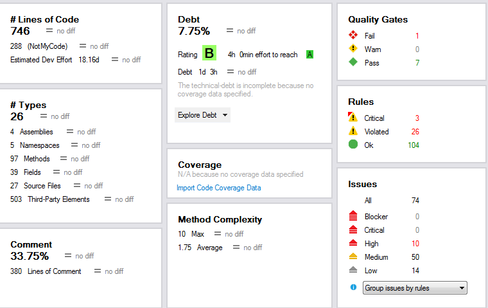Click the Blocker issues severity icon

(x=353, y=215)
